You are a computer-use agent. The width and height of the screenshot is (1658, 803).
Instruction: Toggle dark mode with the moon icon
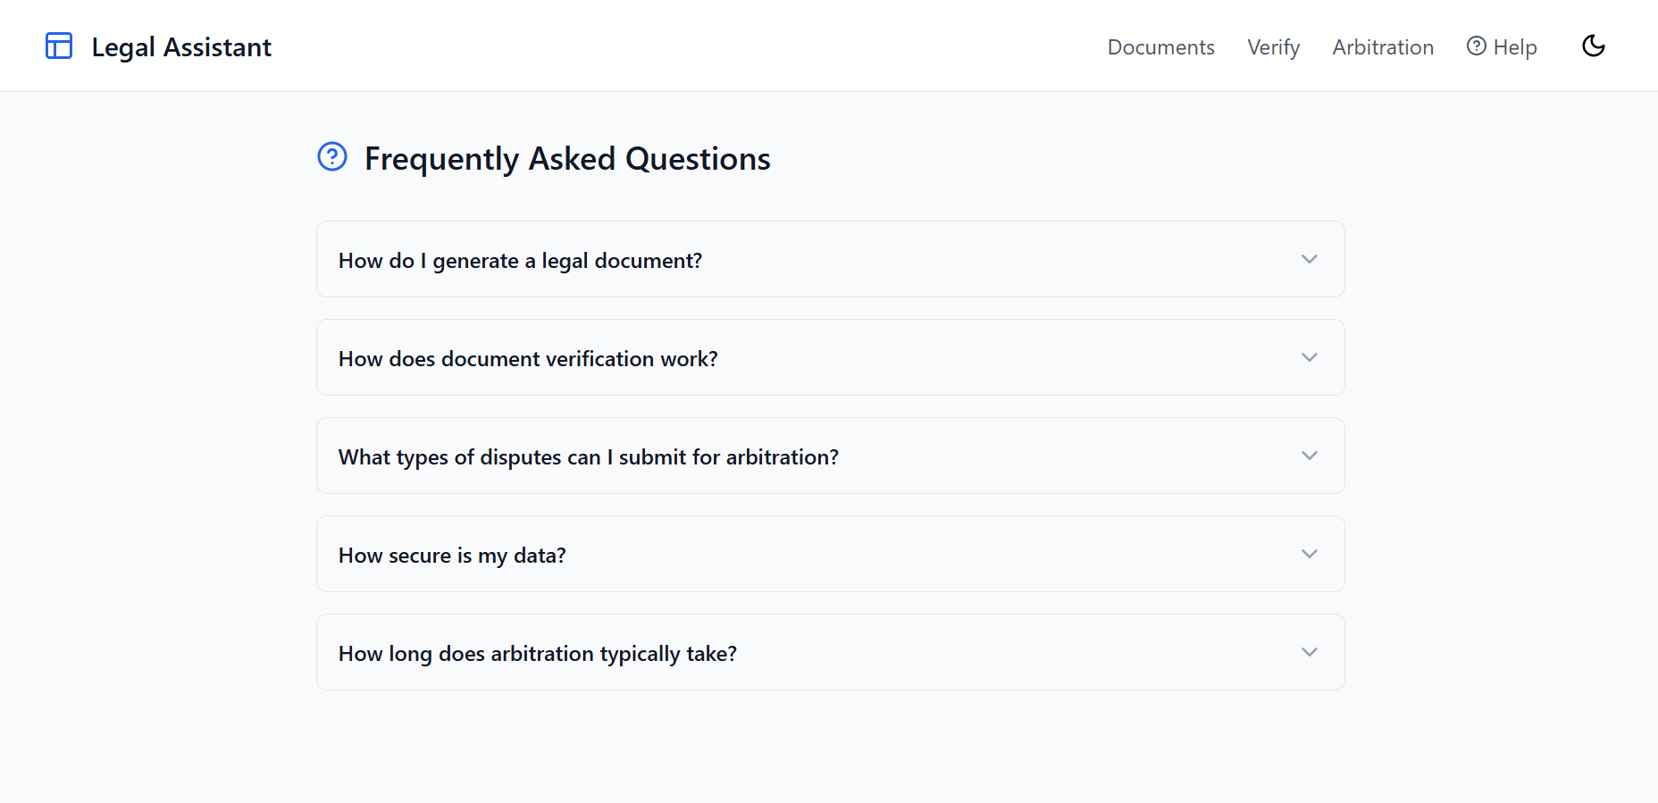point(1593,46)
